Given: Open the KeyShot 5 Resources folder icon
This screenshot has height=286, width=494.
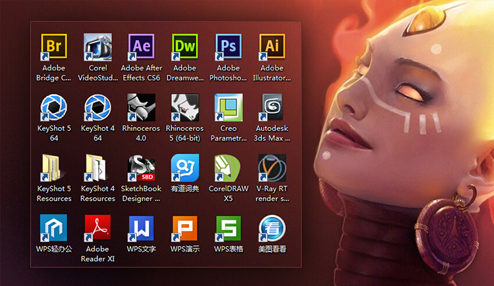Looking at the screenshot, I should [x=53, y=168].
